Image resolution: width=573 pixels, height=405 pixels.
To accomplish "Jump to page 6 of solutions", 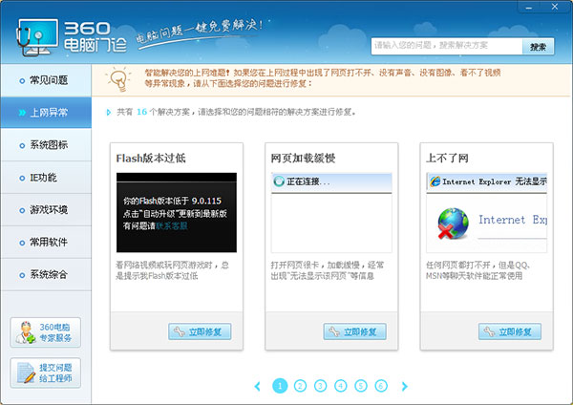I will point(381,386).
